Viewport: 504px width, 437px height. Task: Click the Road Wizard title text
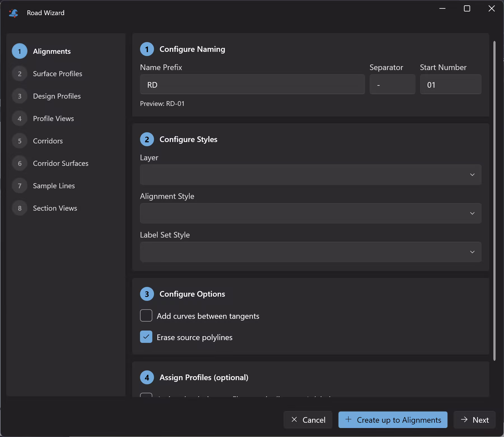pos(46,13)
